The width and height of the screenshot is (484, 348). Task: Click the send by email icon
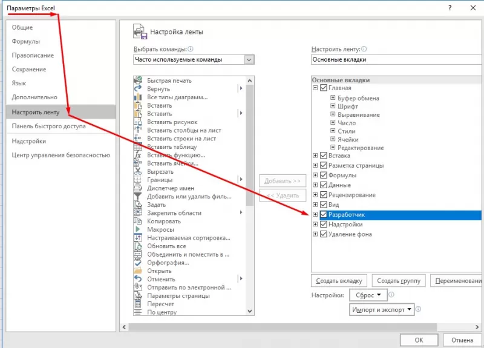138,287
